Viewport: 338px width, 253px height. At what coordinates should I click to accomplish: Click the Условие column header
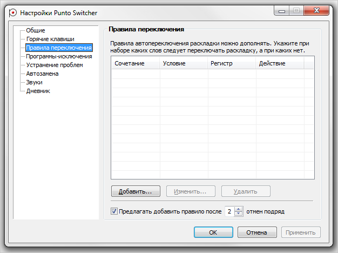tap(184, 63)
